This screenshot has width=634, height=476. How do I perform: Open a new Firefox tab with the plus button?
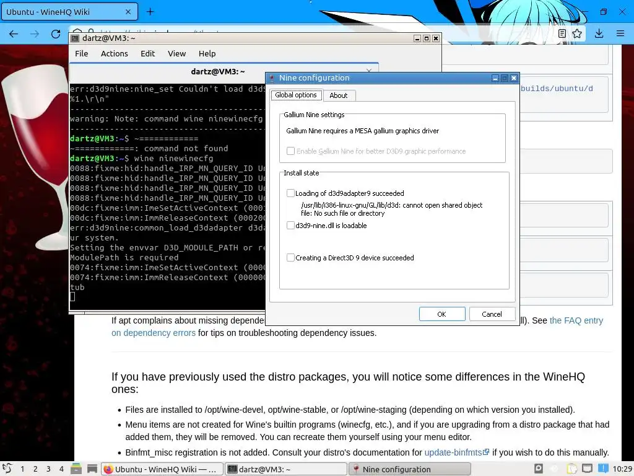coord(150,12)
